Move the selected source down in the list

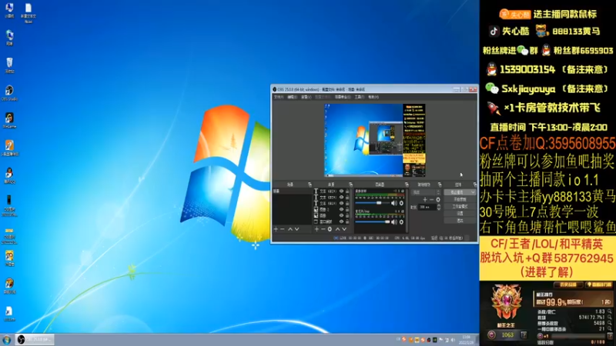pos(344,229)
